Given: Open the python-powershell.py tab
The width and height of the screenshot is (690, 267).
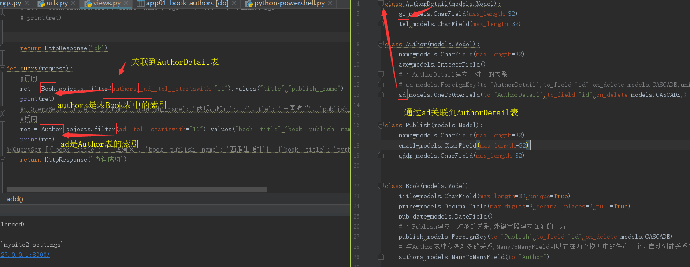Looking at the screenshot, I should pos(289,4).
